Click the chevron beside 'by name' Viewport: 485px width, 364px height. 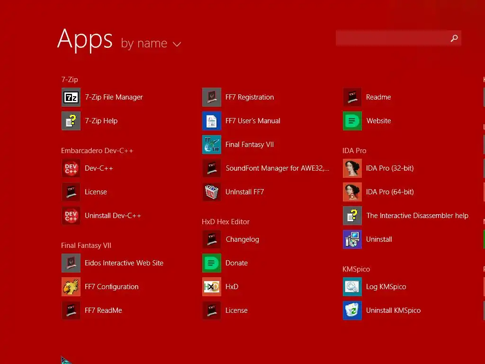click(x=177, y=44)
